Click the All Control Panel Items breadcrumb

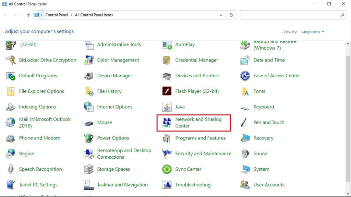(94, 15)
